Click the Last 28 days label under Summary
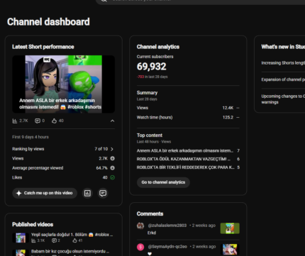 [147, 99]
